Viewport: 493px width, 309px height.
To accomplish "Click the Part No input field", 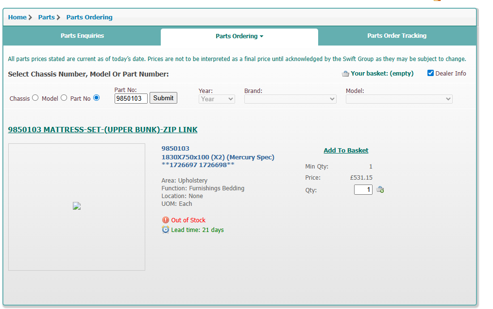I will (x=131, y=98).
